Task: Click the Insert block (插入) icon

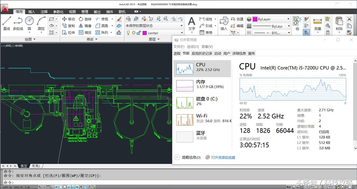Action: click(x=224, y=23)
